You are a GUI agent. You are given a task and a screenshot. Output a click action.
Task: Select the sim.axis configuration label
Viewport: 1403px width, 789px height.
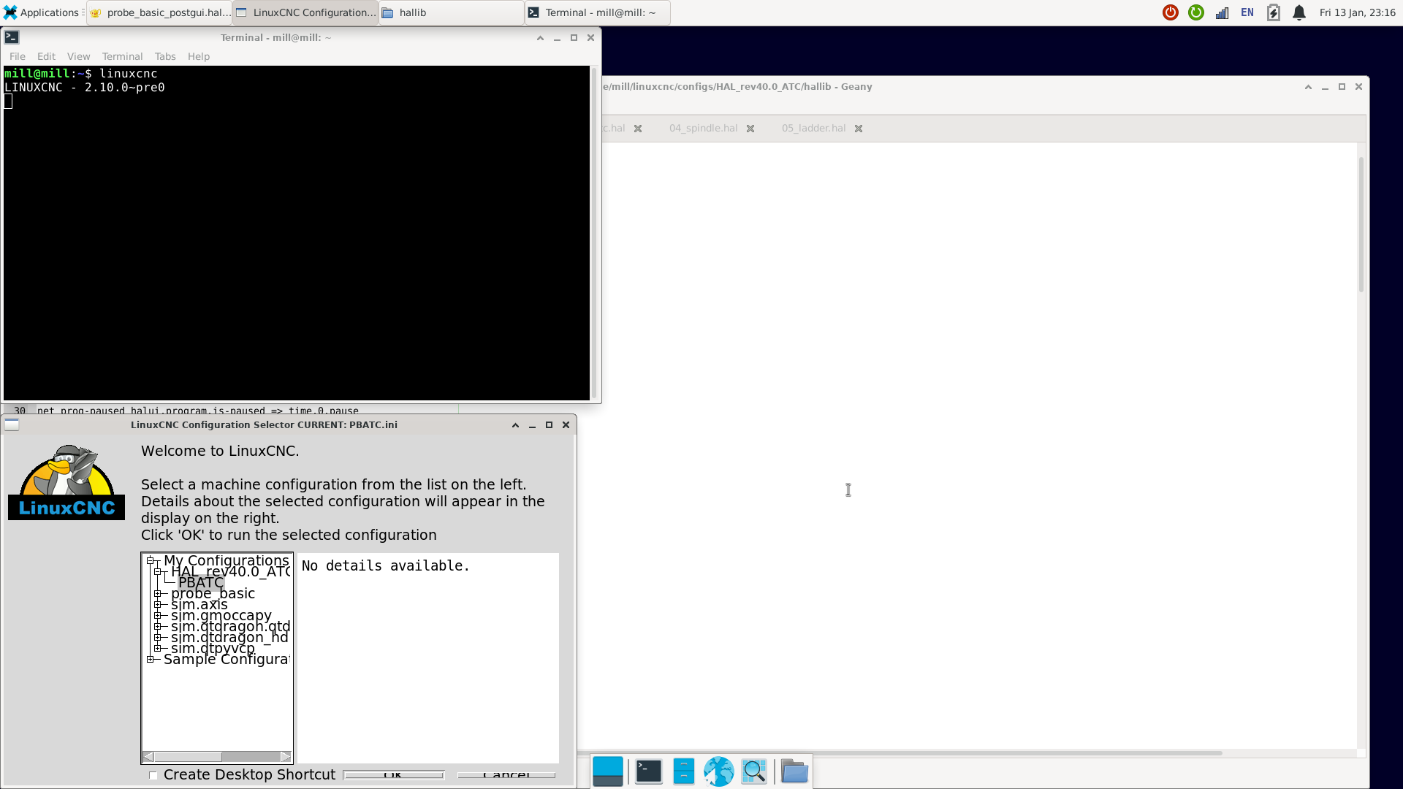(x=199, y=605)
